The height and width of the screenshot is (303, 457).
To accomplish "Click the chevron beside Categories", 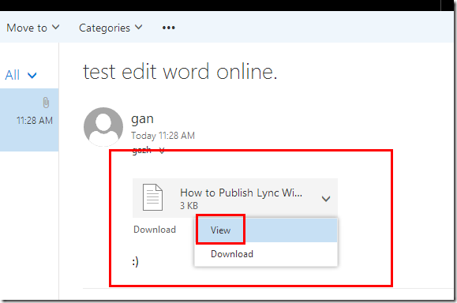I will pos(139,27).
